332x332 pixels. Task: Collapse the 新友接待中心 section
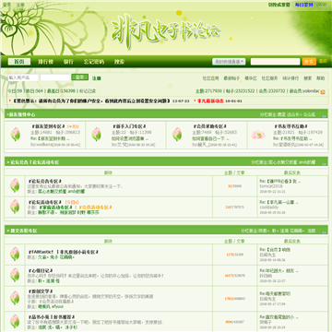point(324,115)
